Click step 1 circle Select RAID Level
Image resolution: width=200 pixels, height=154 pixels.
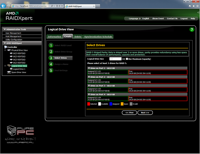[x=51, y=45]
